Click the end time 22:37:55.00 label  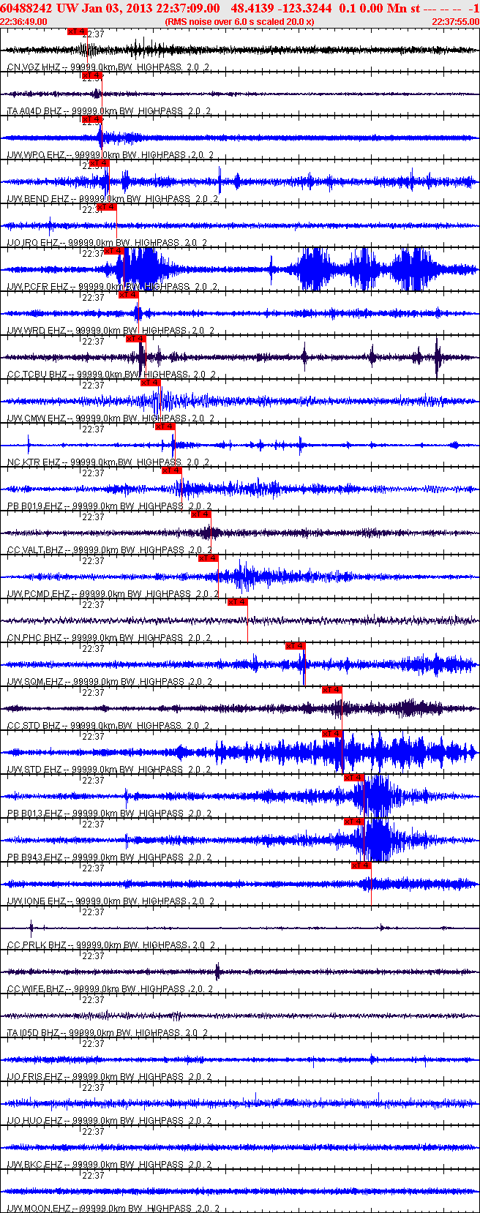click(455, 22)
